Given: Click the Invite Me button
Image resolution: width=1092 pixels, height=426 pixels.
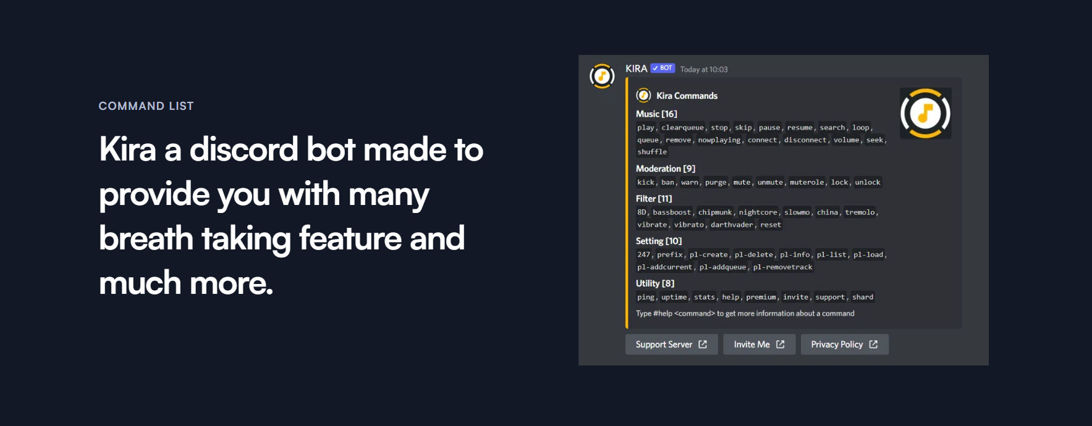Looking at the screenshot, I should [759, 344].
